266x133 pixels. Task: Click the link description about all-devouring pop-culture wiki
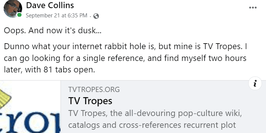[x=155, y=113]
